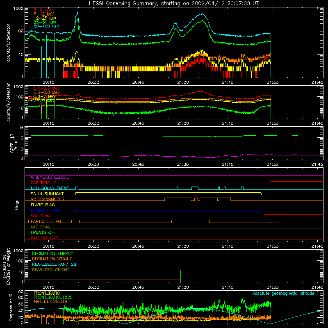Click the '100' tick on the Degrees or % axis
Image resolution: width=328 pixels, height=328 pixels.
pyautogui.click(x=20, y=292)
